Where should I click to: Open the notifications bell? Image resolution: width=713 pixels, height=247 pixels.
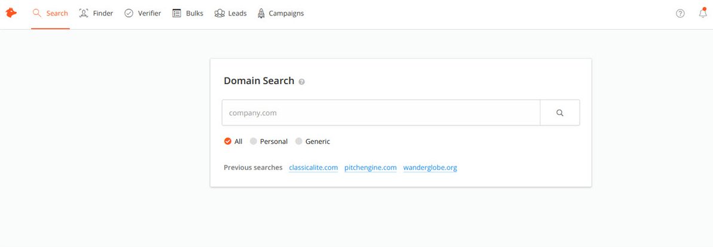[703, 13]
